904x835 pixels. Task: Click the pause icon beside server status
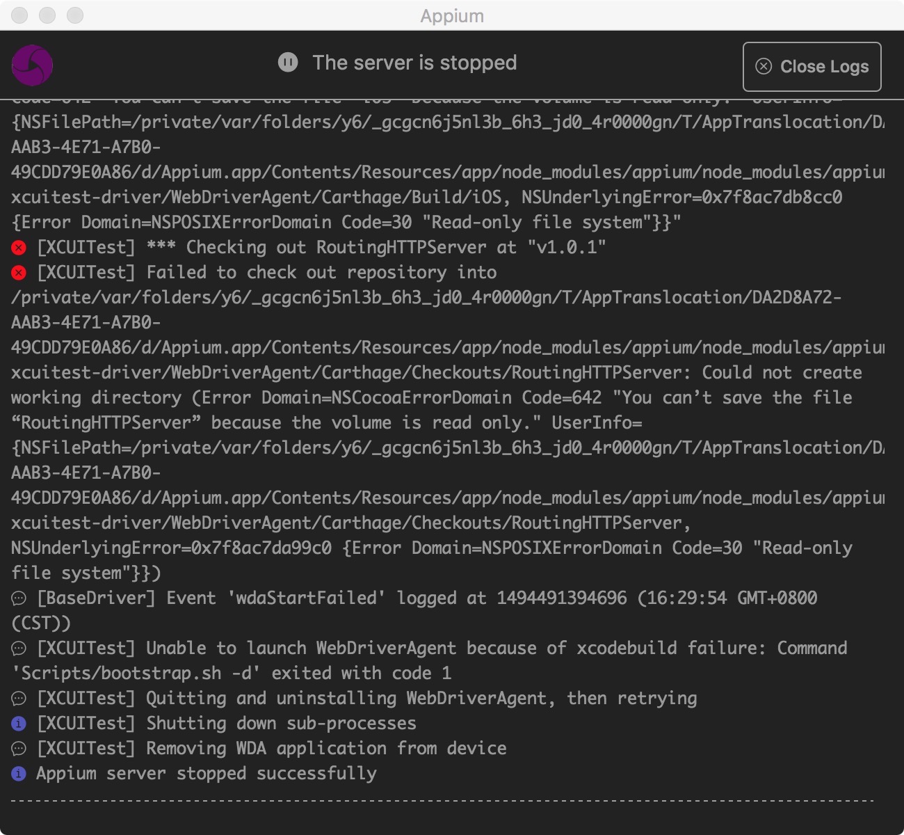pos(288,63)
